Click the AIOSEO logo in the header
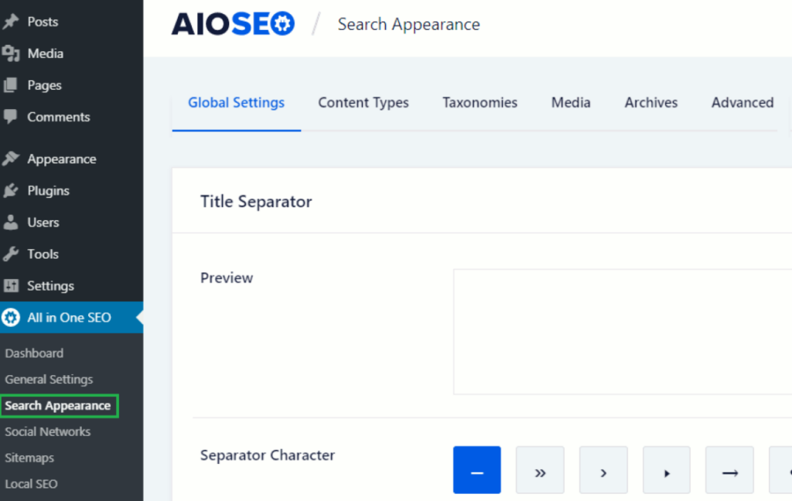Image resolution: width=792 pixels, height=501 pixels. coord(233,24)
